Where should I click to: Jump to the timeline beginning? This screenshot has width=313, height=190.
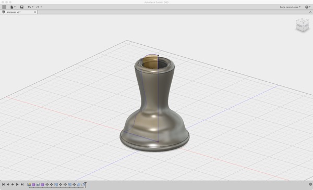pos(3,184)
